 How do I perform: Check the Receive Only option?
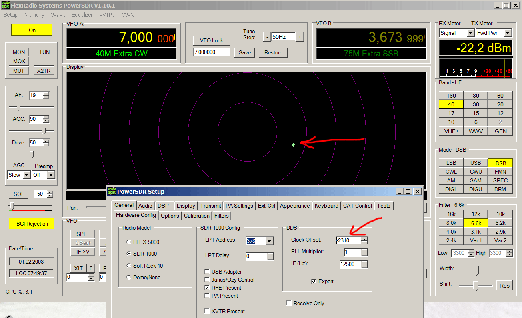[x=289, y=303]
